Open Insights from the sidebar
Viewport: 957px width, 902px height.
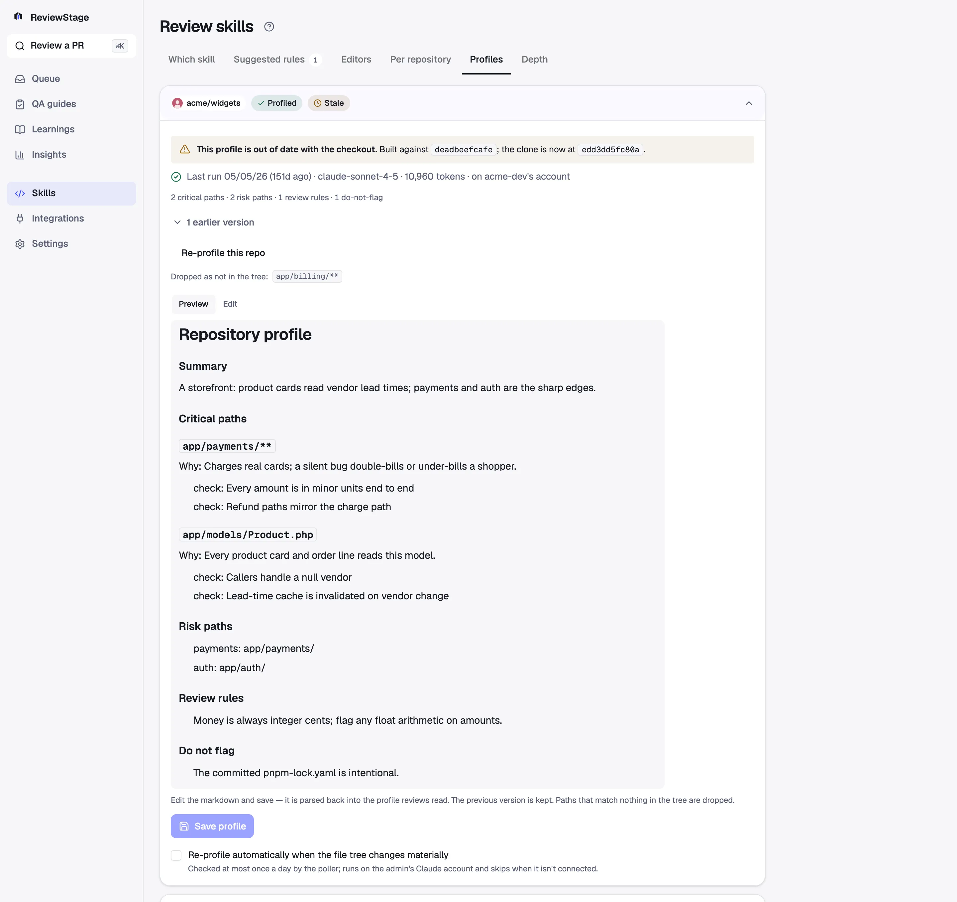71,155
